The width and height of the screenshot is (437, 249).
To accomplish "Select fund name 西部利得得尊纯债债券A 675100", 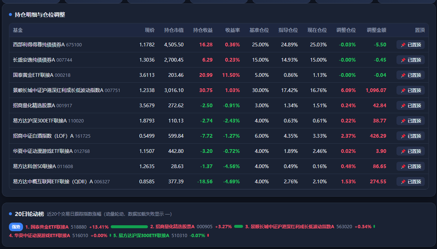I will [x=48, y=45].
